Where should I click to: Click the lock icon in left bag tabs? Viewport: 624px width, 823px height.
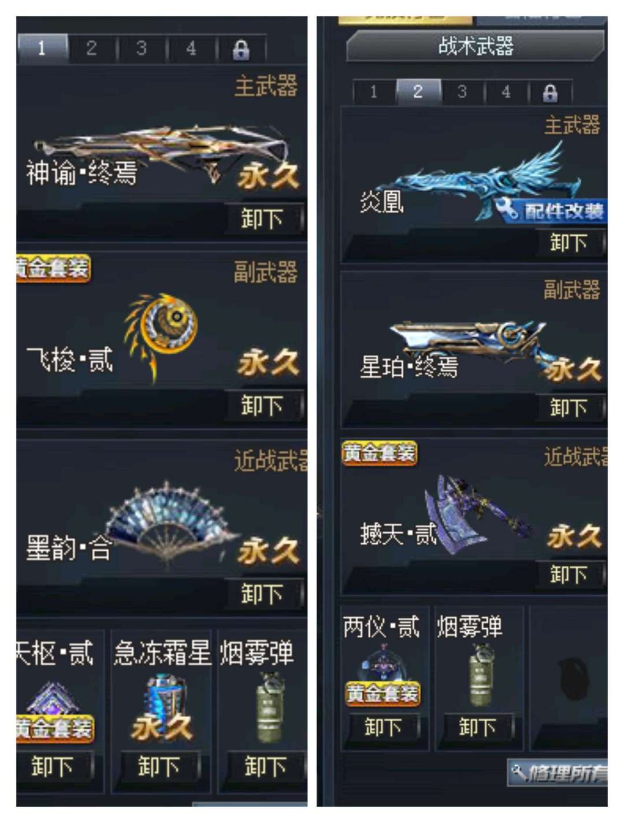tap(240, 50)
